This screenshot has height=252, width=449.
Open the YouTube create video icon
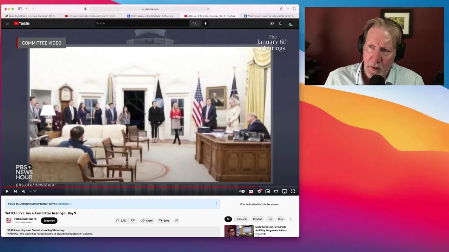coord(272,23)
